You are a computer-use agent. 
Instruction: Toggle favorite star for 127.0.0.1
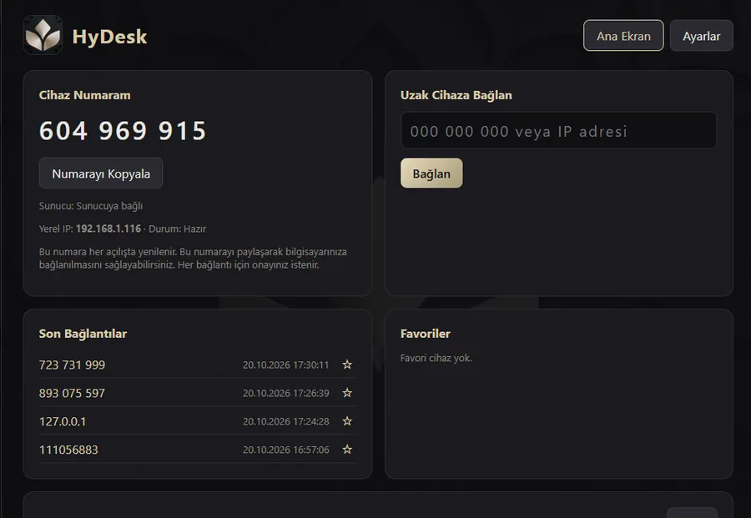347,421
